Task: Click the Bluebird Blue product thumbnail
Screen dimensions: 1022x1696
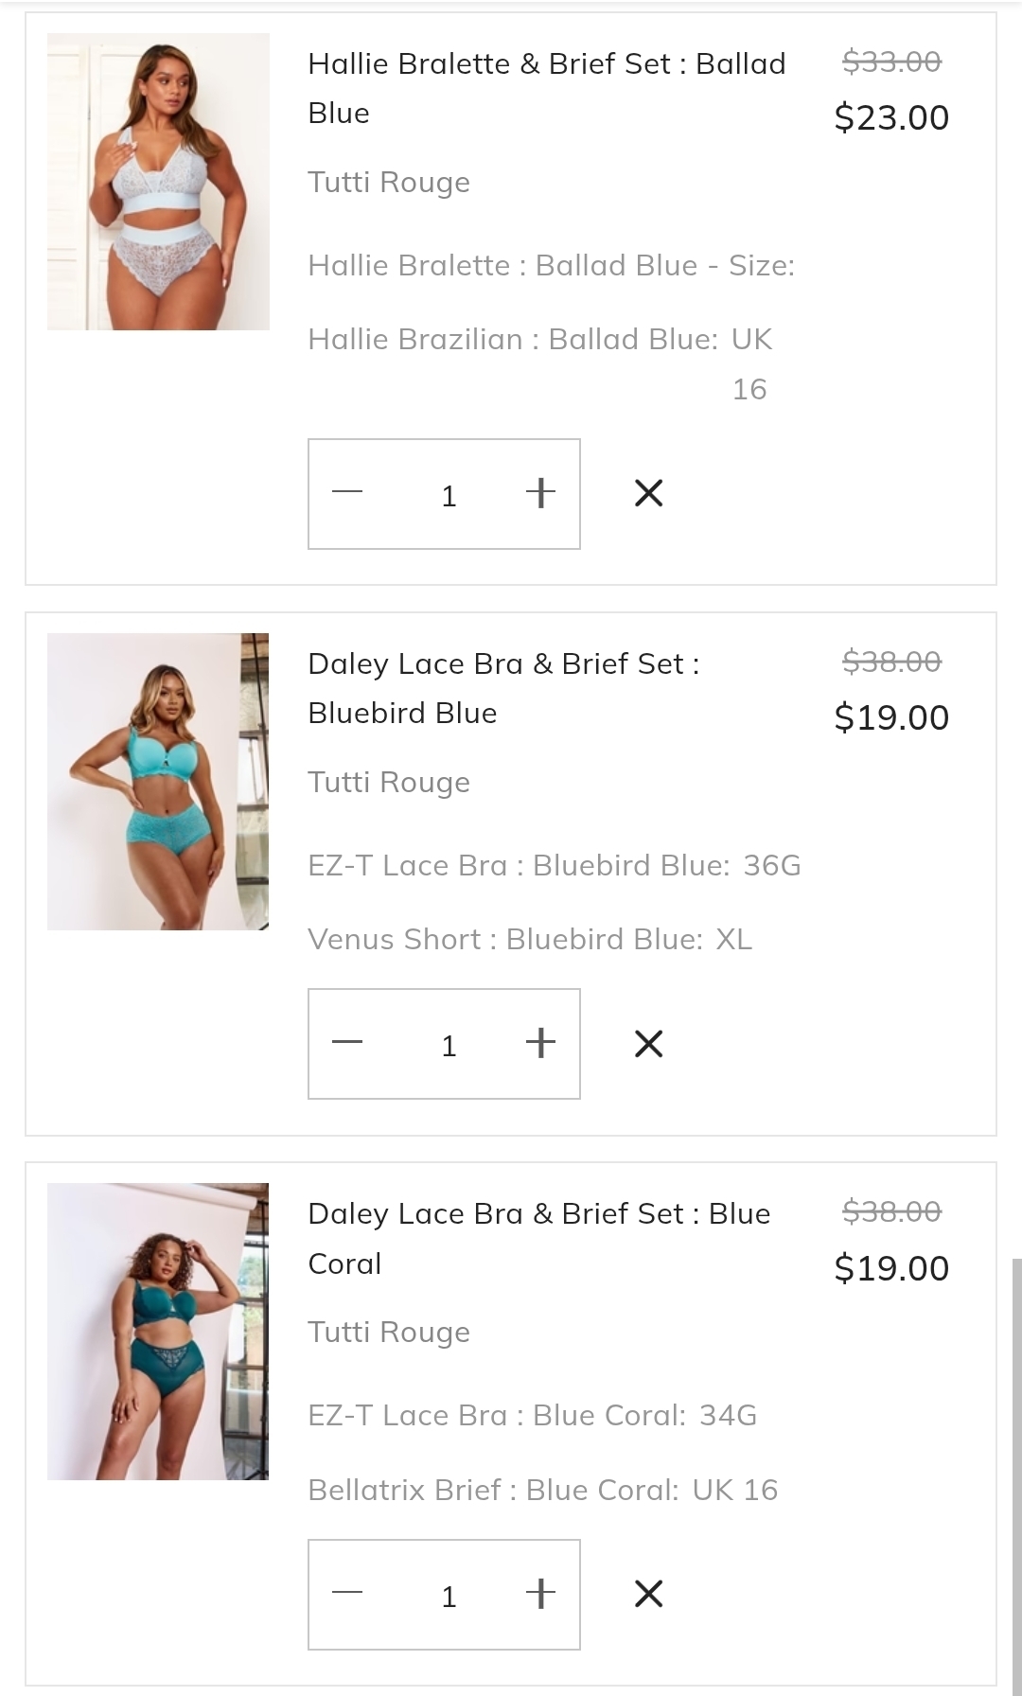Action: click(x=158, y=782)
